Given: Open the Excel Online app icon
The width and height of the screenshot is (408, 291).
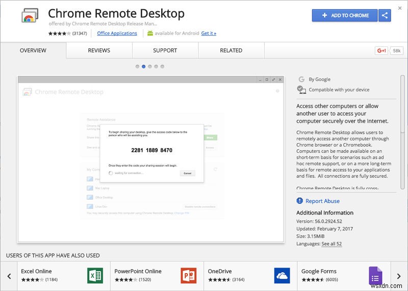Looking at the screenshot, I should pyautogui.click(x=95, y=276).
